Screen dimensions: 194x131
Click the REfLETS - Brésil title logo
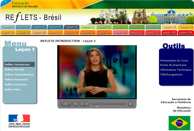[x=33, y=17]
